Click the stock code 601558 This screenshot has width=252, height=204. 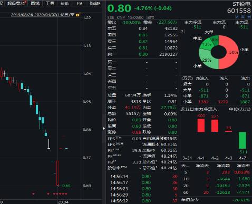[239, 11]
